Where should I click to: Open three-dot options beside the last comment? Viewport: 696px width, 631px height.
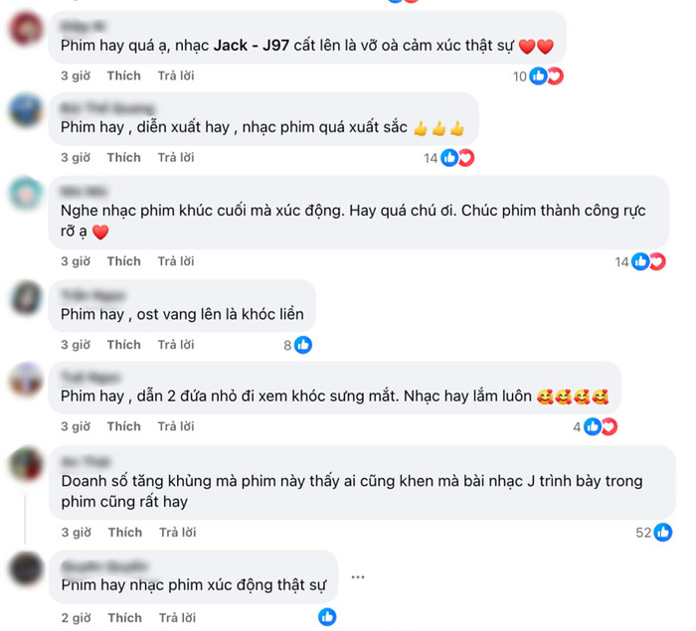(358, 577)
